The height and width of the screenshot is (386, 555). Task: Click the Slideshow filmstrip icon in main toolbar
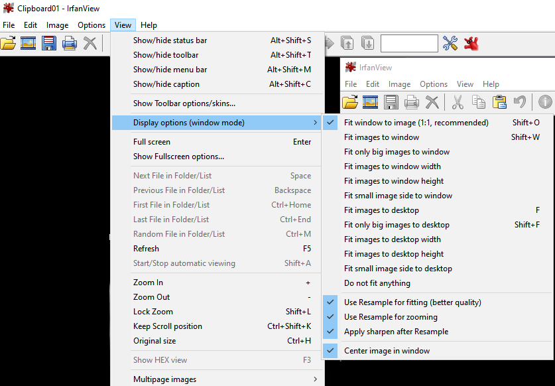(x=29, y=43)
